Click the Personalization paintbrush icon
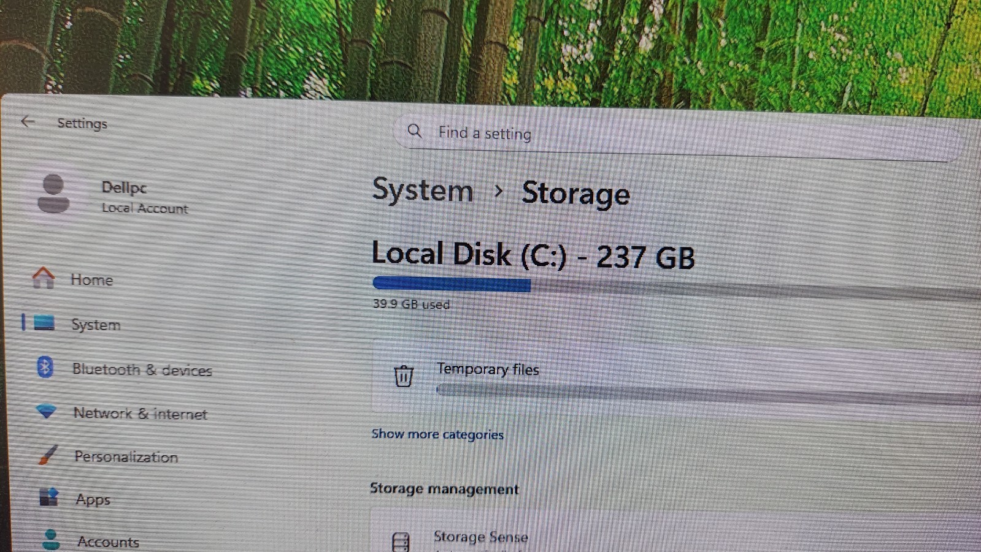 coord(47,455)
